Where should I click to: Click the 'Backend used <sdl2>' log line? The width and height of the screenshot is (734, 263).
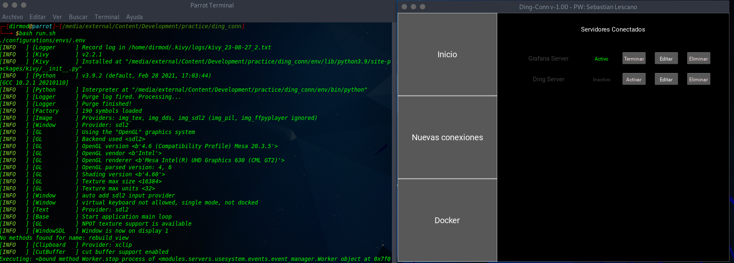click(x=114, y=139)
